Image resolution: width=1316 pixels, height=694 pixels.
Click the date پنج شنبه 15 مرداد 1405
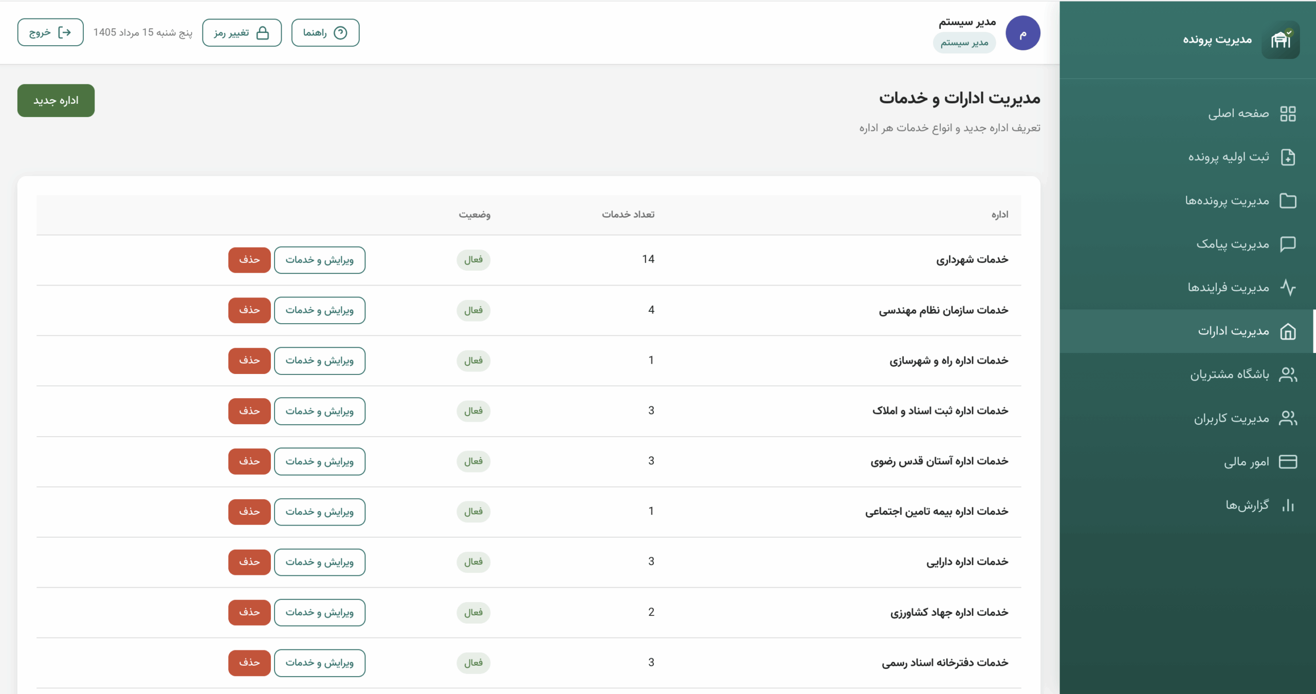tap(143, 32)
